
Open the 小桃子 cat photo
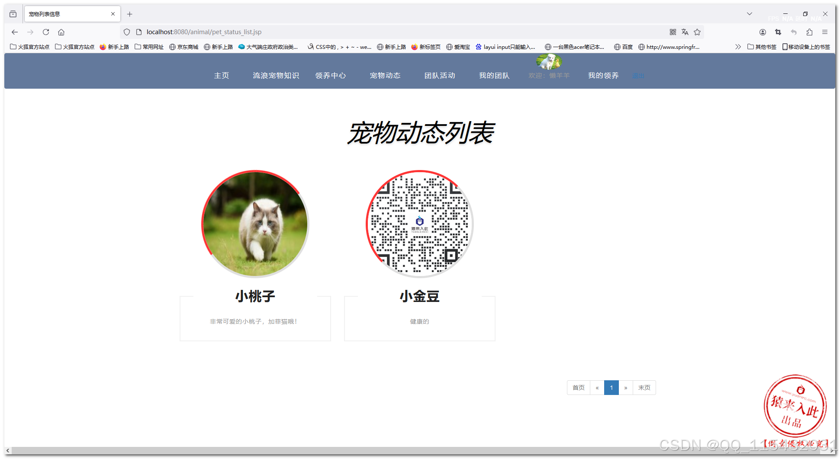point(255,224)
